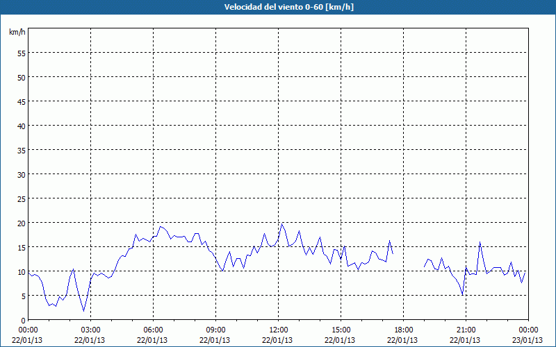
Task: Click the wind speed peak just after 12:00
Action: [282, 223]
